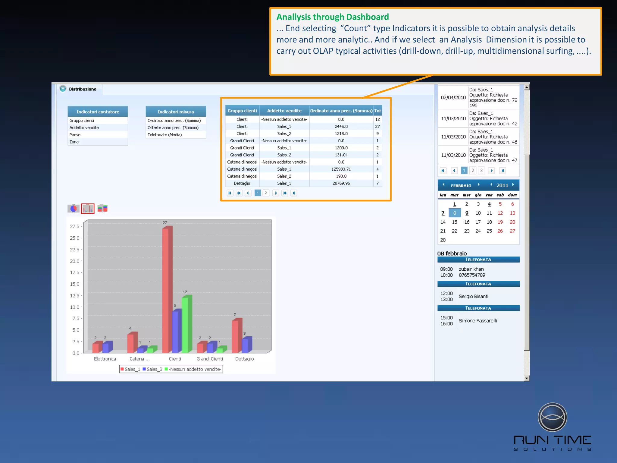This screenshot has width=617, height=463.
Task: Click the scrollbar down arrow
Action: click(527, 378)
